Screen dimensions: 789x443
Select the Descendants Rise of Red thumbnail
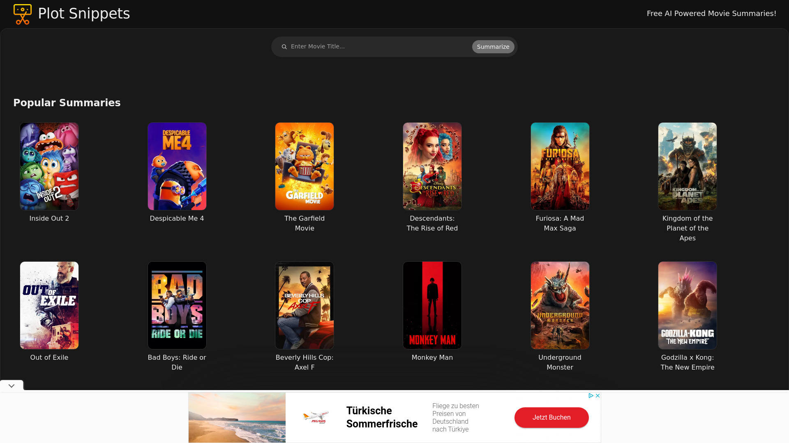coord(432,166)
